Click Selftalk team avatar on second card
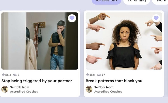 point(89,89)
